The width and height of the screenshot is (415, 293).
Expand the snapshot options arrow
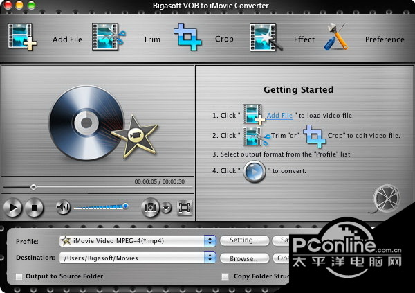(x=167, y=206)
